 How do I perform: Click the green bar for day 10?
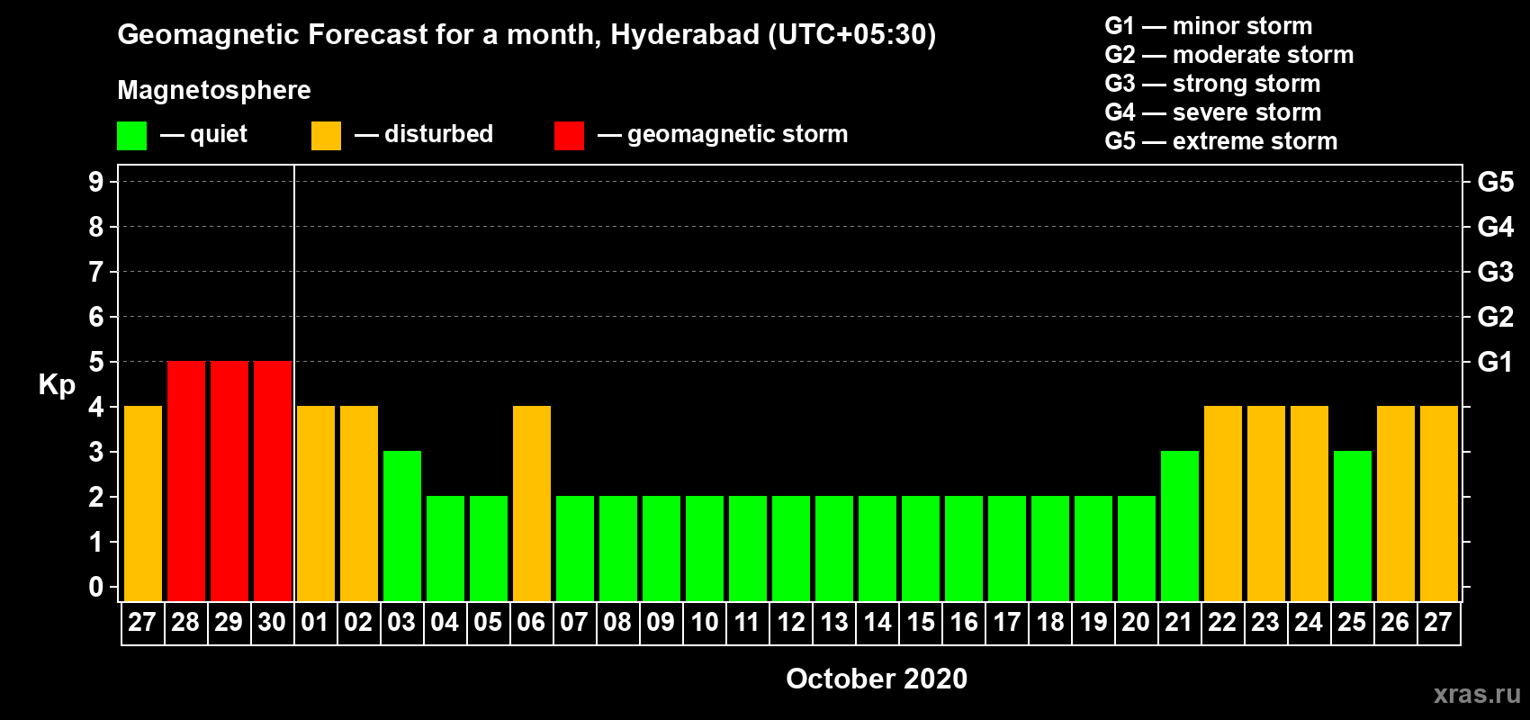click(x=705, y=548)
